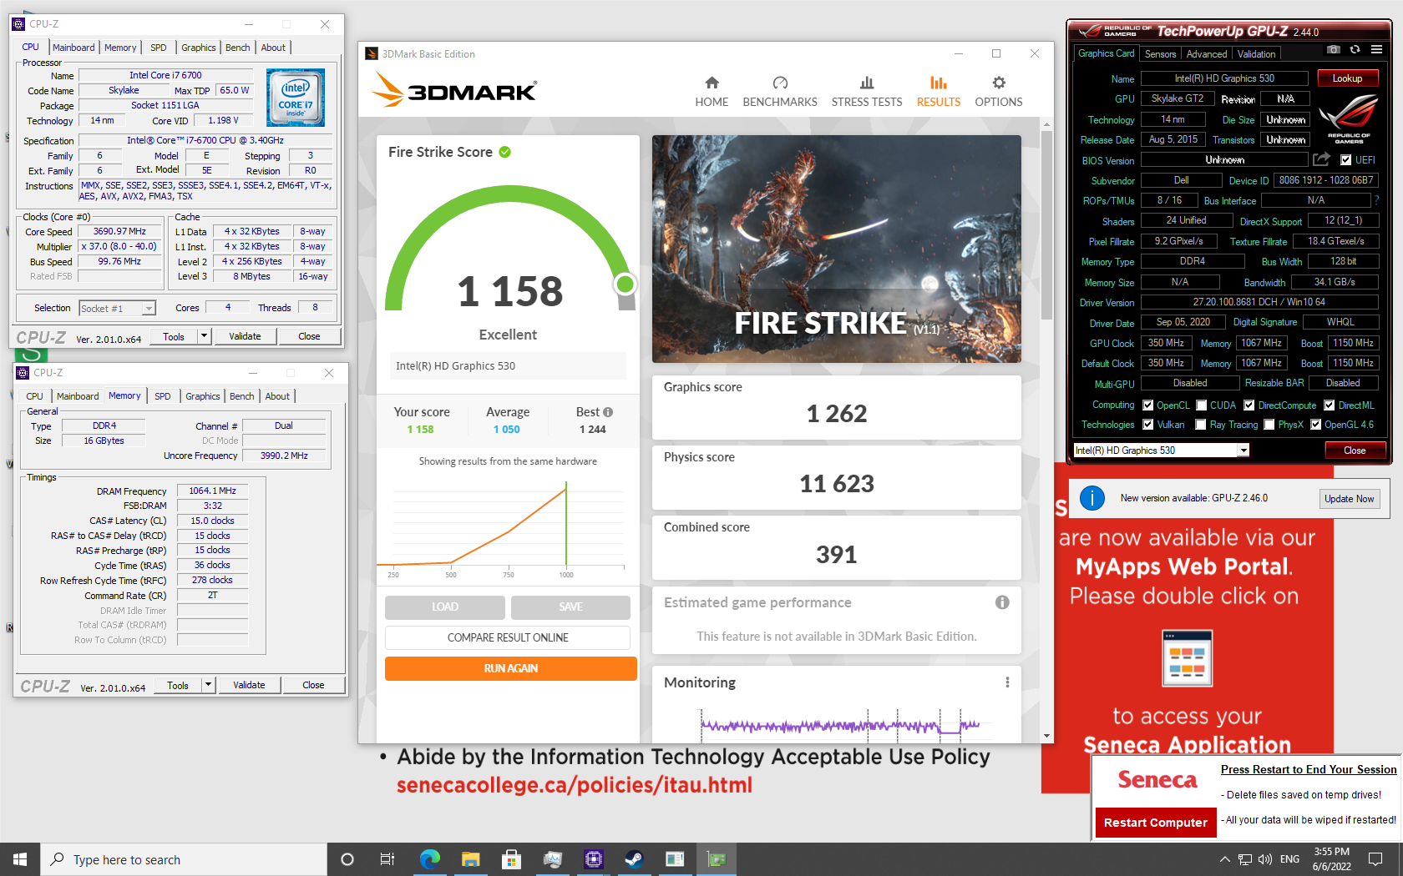1403x876 pixels.
Task: Toggle the OpenGL 4.6 checkbox
Action: pyautogui.click(x=1315, y=425)
